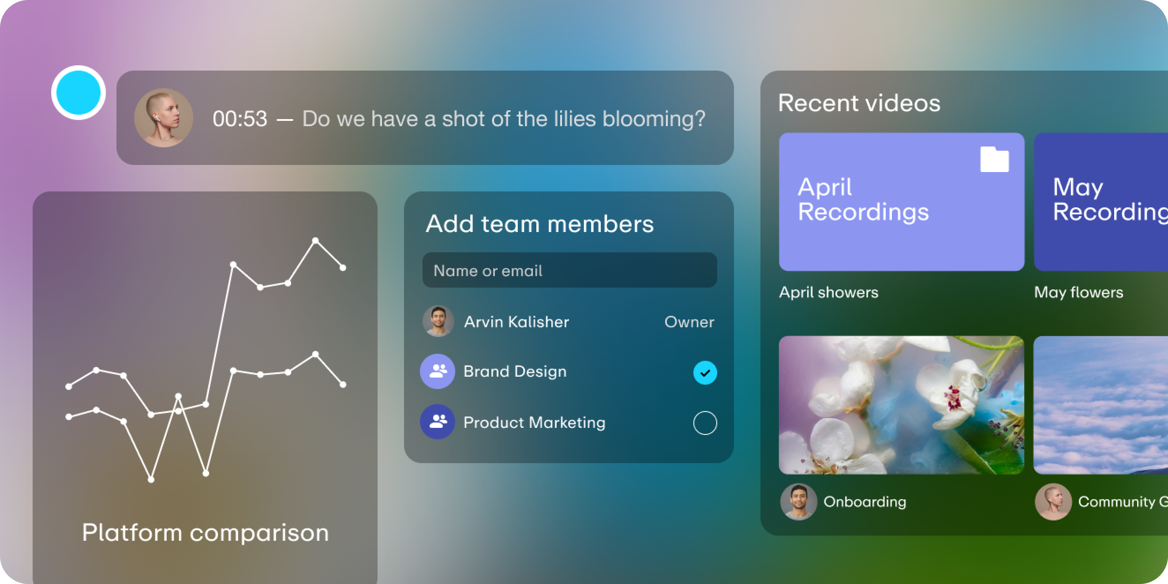Screen dimensions: 1168x584
Task: Click the May flowers label
Action: (x=1078, y=292)
